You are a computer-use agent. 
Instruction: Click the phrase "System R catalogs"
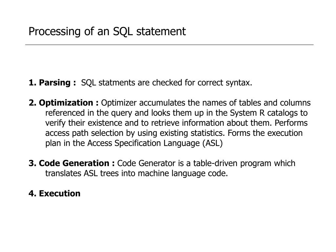pyautogui.click(x=264, y=113)
